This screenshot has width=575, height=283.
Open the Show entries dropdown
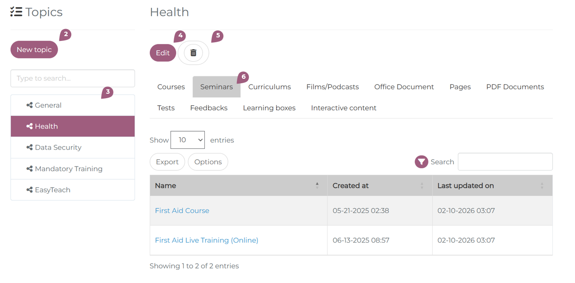coord(188,140)
